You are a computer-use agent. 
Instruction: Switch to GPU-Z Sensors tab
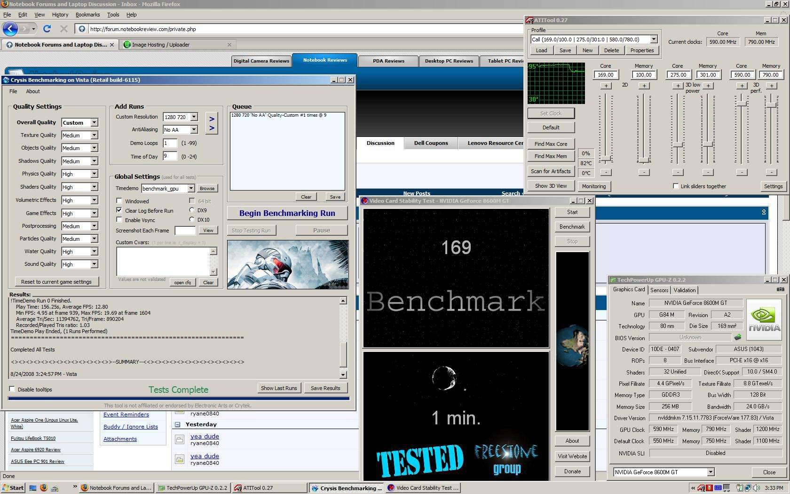click(659, 290)
